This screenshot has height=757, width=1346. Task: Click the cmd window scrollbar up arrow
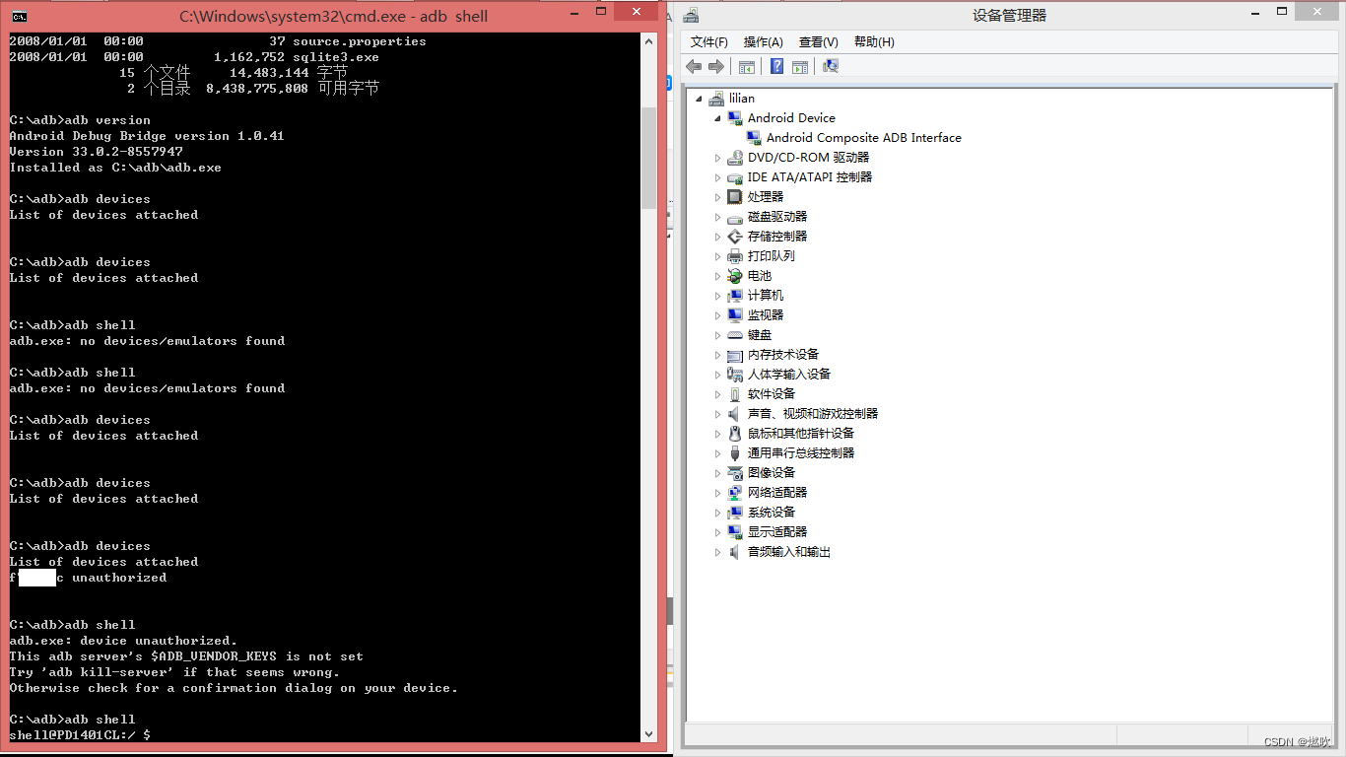pyautogui.click(x=648, y=41)
